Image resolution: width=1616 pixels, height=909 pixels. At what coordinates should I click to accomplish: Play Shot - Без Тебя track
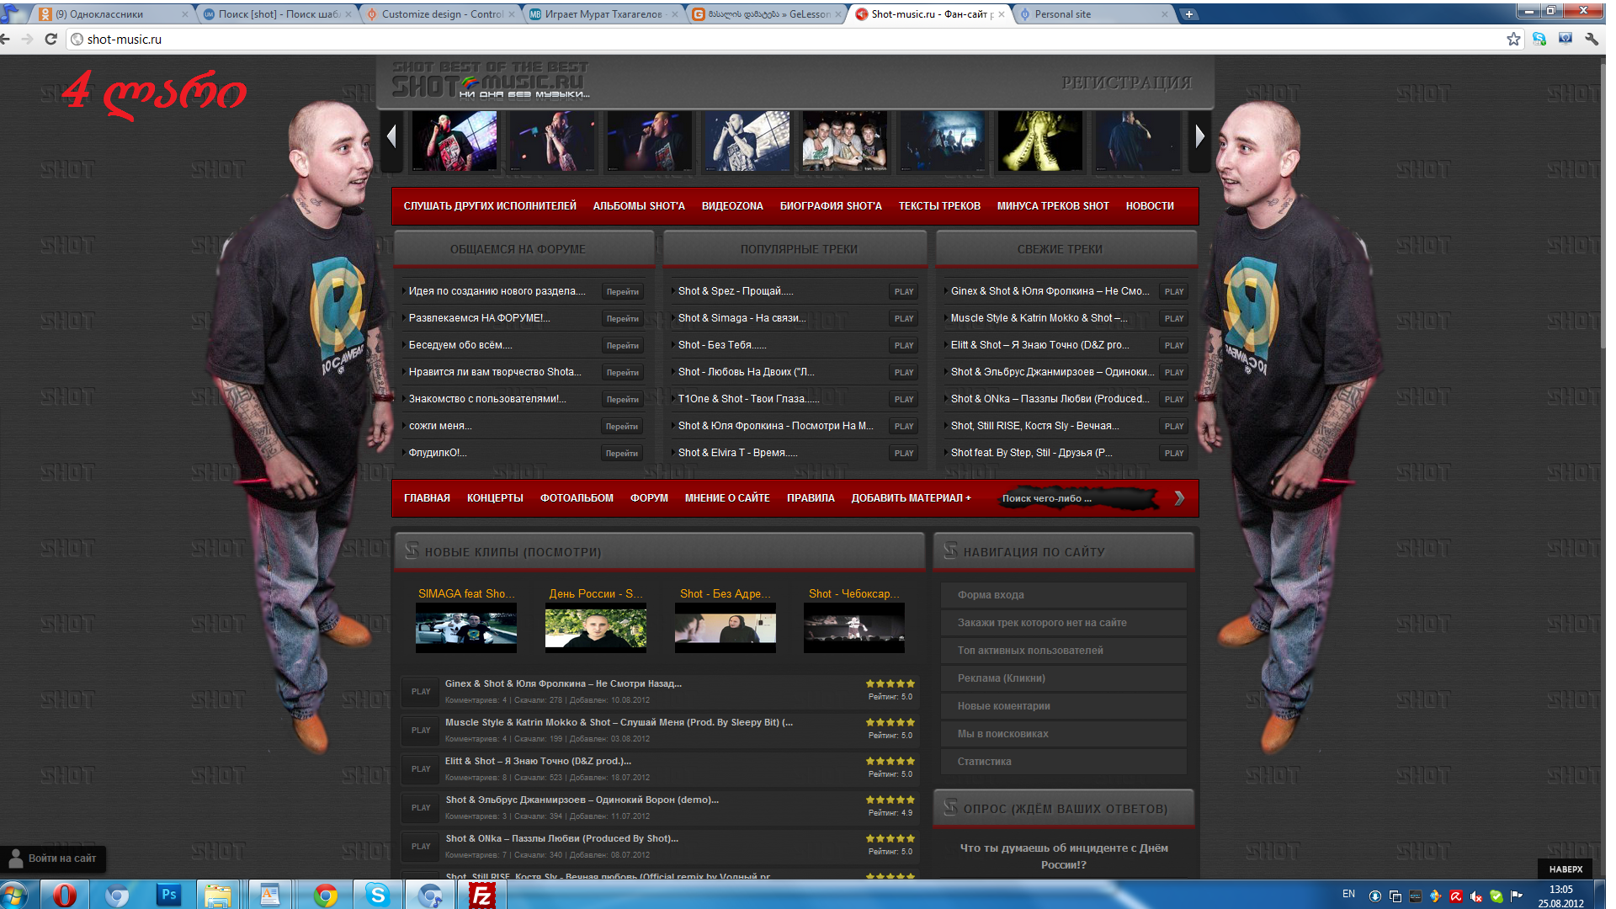pyautogui.click(x=904, y=345)
